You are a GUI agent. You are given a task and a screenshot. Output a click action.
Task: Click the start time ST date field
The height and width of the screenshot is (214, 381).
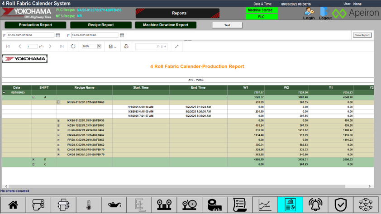click(x=30, y=35)
